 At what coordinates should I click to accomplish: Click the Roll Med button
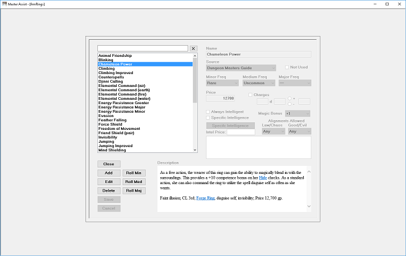point(134,181)
